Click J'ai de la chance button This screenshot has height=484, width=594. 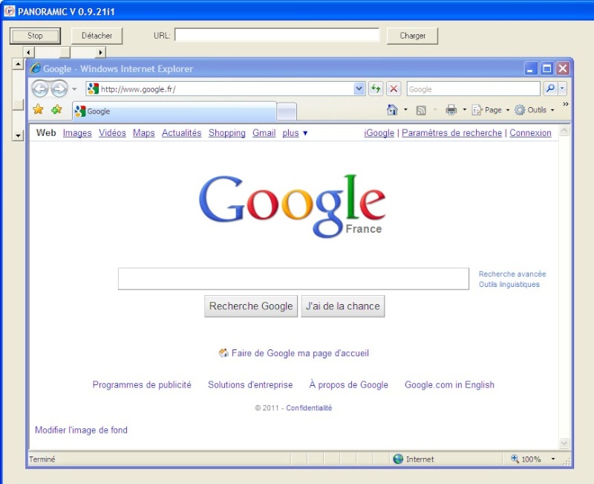(x=343, y=306)
